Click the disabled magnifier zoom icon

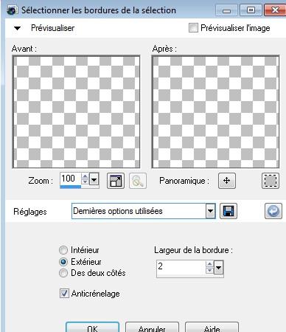[x=138, y=181]
